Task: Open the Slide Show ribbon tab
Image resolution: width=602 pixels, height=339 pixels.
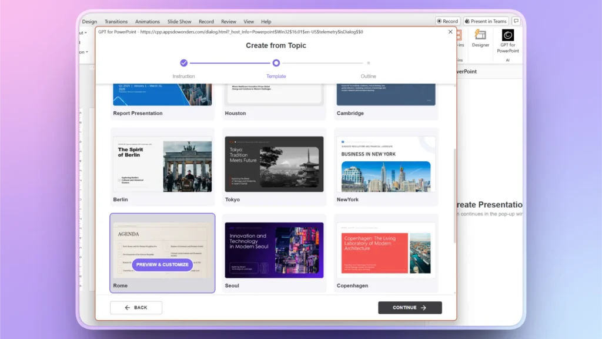Action: 179,22
